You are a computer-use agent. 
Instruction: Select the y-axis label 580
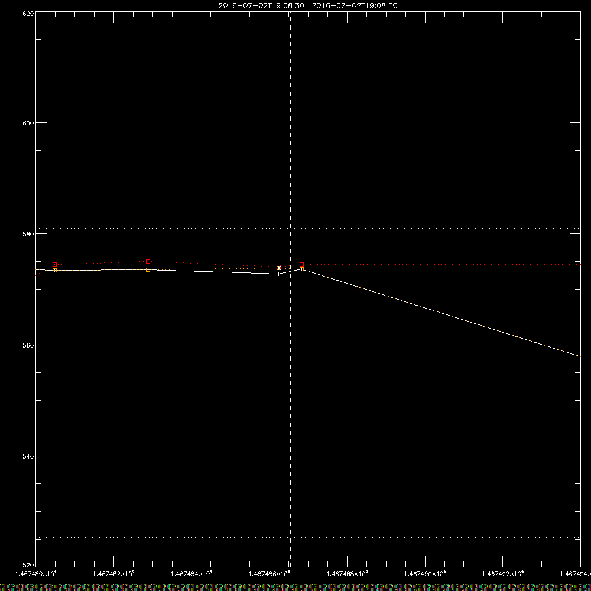(28, 235)
